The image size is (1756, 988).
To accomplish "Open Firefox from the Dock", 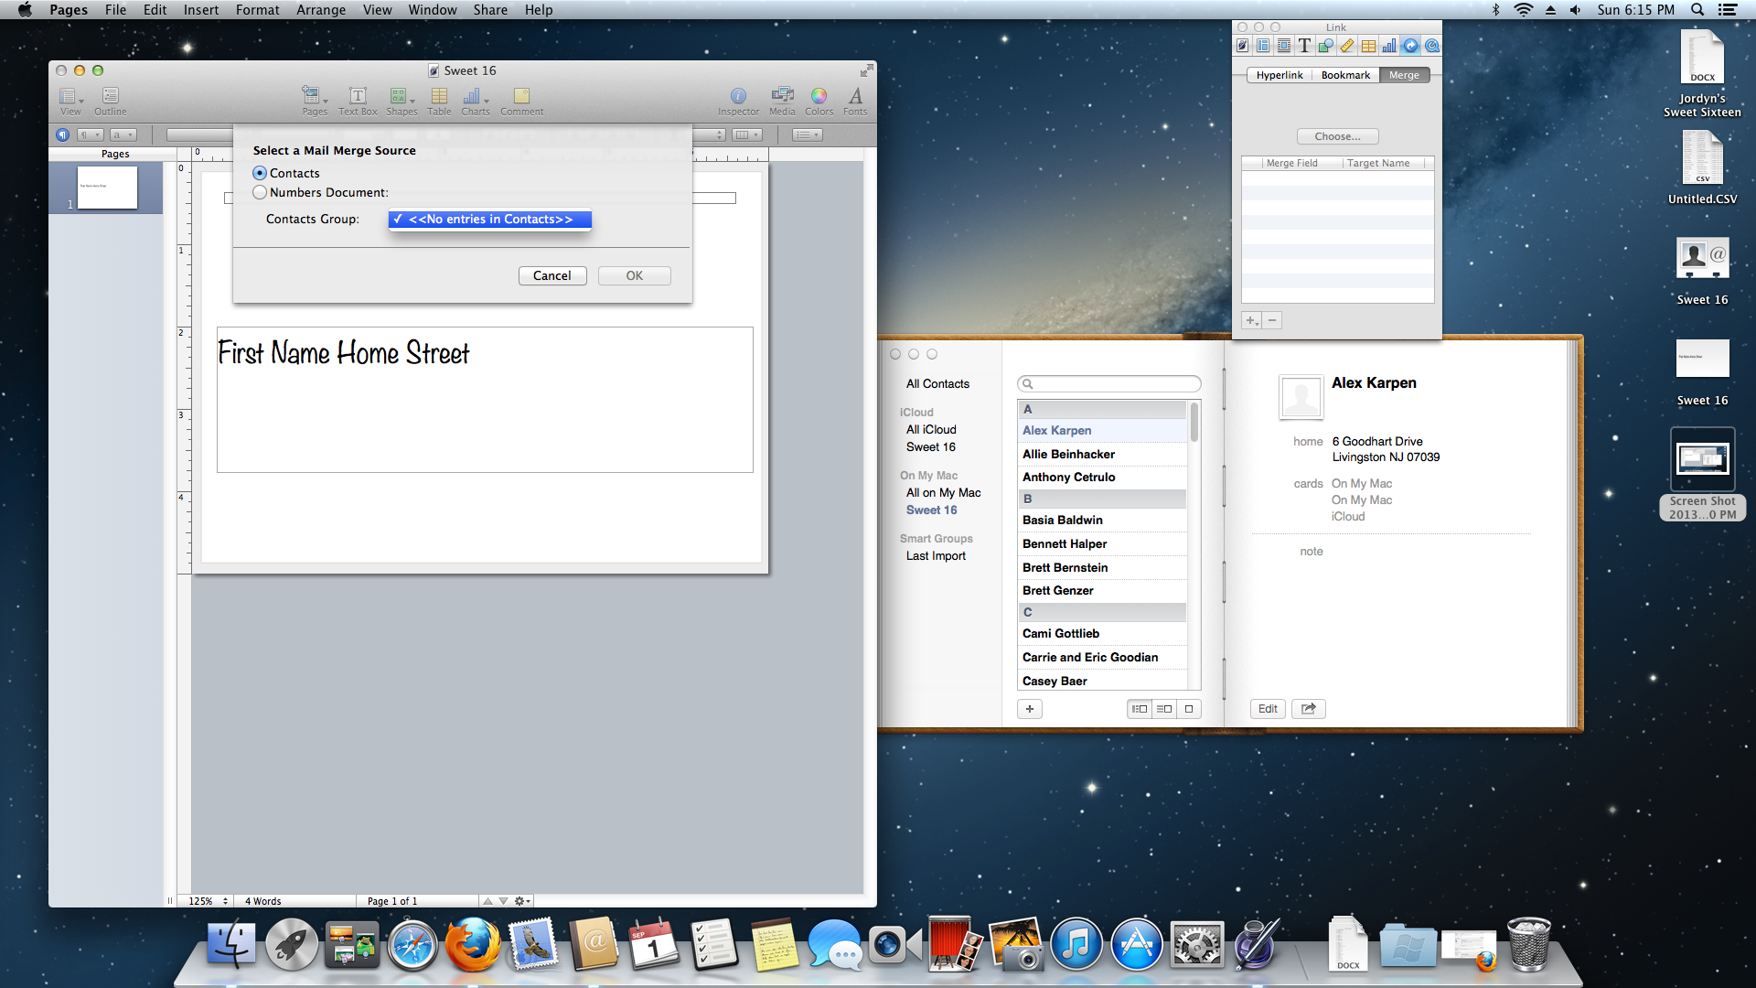I will (x=473, y=945).
